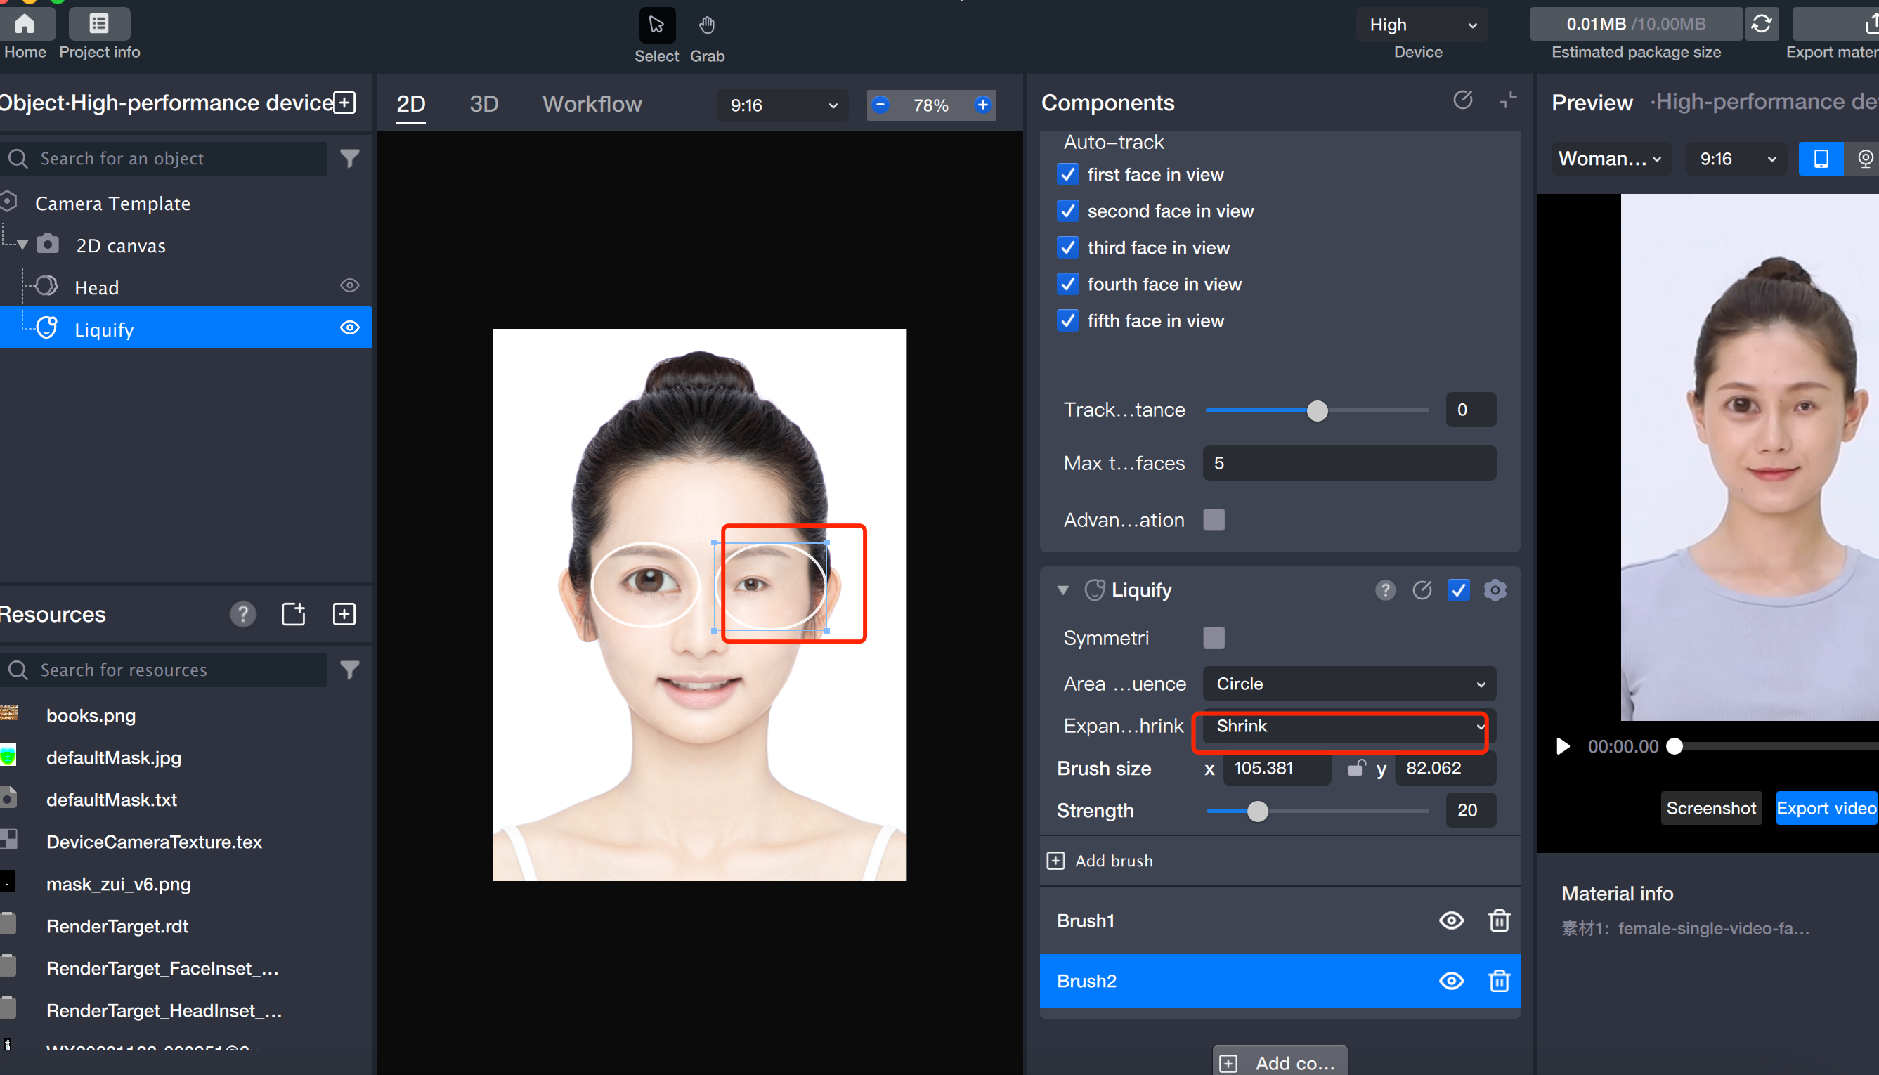This screenshot has width=1879, height=1075.
Task: Enable the Symmetri checkbox
Action: tap(1214, 637)
